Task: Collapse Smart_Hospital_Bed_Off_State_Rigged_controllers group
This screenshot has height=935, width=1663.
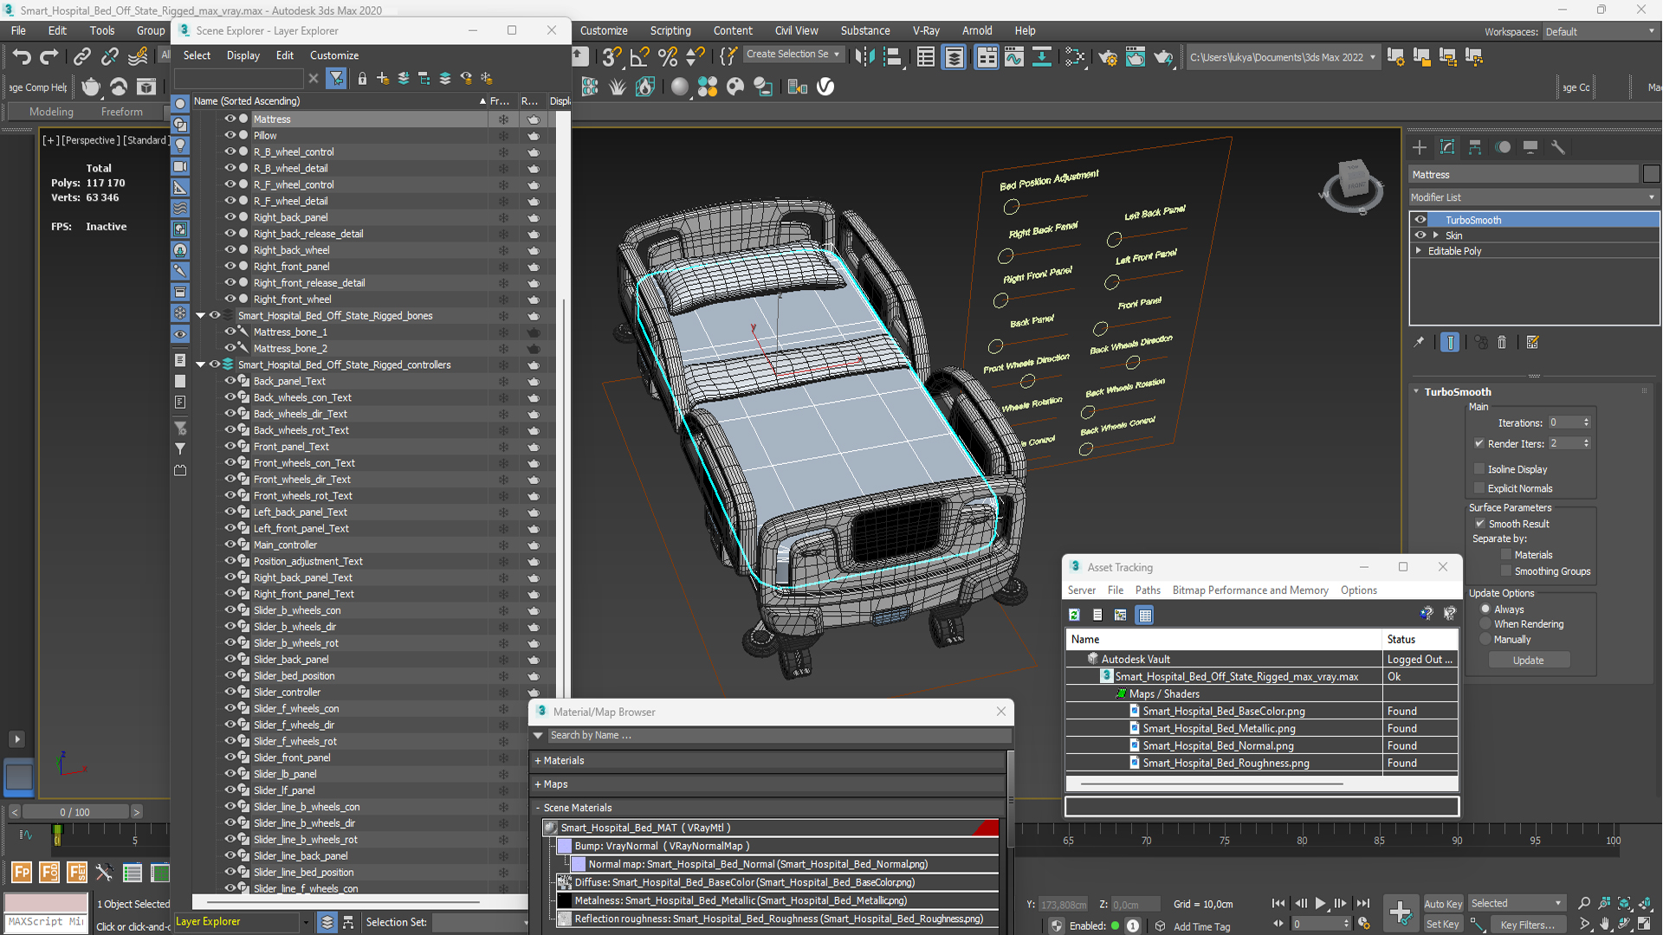Action: coord(200,365)
